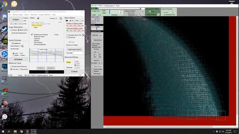The width and height of the screenshot is (239, 134).
Task: Click the threads count stepper icon
Action: [x=61, y=18]
